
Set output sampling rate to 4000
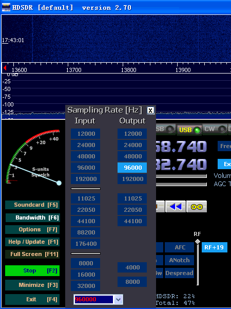coord(132,267)
